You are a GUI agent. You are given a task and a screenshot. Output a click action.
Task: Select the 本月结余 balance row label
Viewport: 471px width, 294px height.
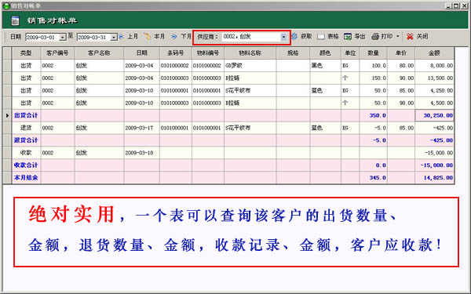[26, 178]
